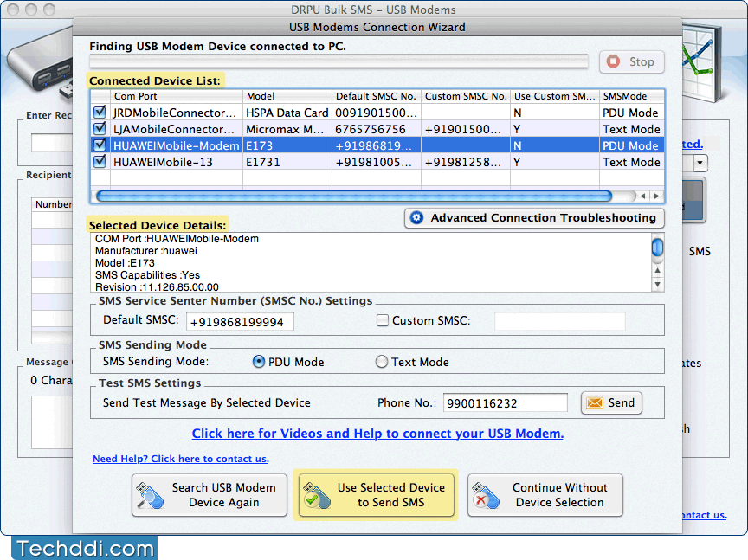The height and width of the screenshot is (560, 748).
Task: Click Advanced Connection Troubleshooting button
Action: pos(534,218)
